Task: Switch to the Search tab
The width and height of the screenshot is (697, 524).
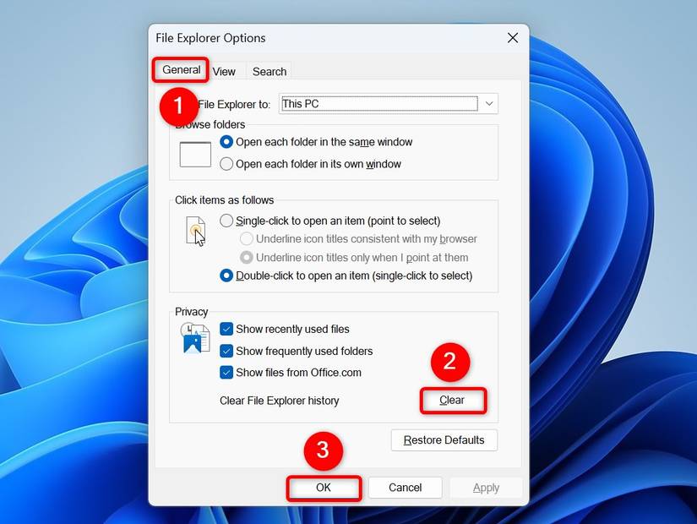Action: (x=269, y=71)
